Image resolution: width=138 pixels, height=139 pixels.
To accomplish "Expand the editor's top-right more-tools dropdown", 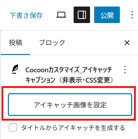I will (x=132, y=15).
